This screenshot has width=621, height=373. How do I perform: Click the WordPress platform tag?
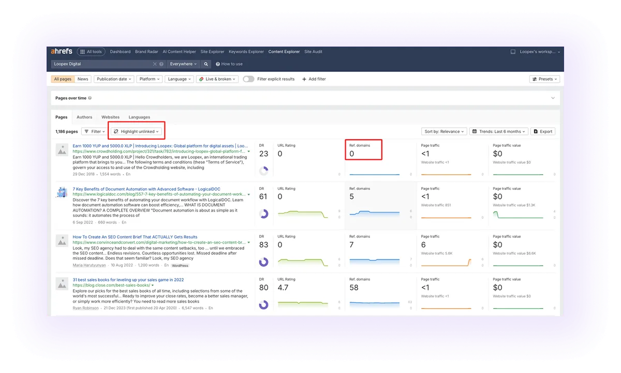[x=180, y=265]
